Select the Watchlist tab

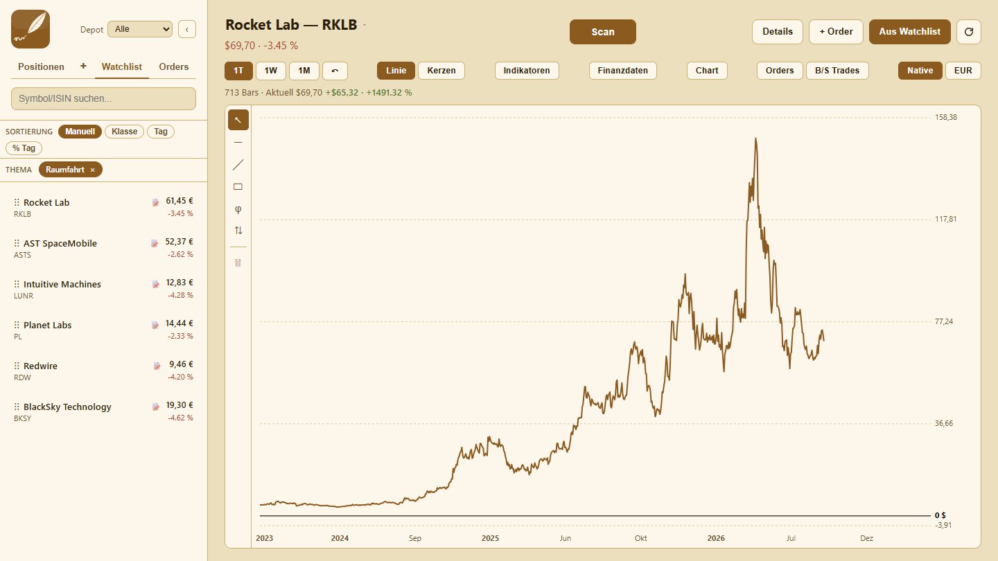point(122,66)
